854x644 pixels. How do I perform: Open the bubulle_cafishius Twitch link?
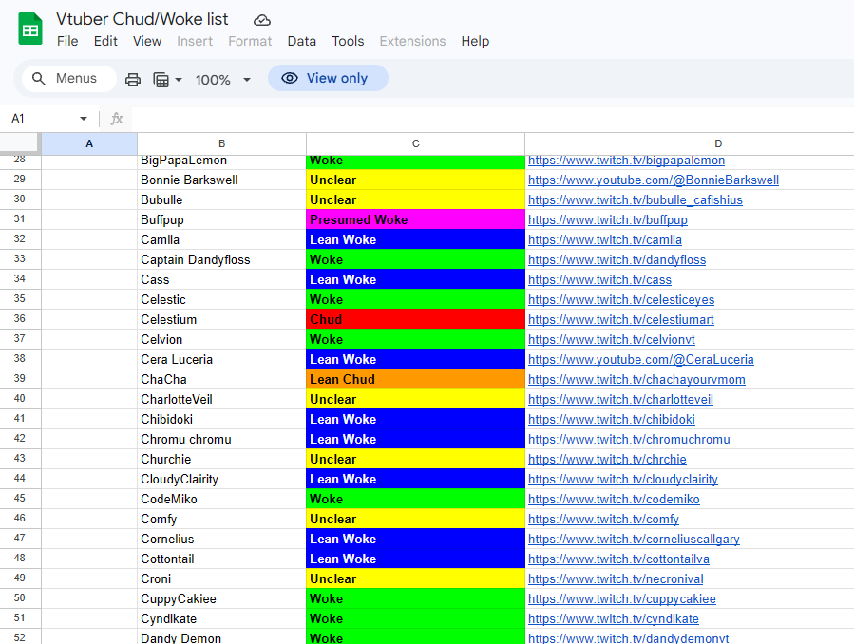click(636, 199)
